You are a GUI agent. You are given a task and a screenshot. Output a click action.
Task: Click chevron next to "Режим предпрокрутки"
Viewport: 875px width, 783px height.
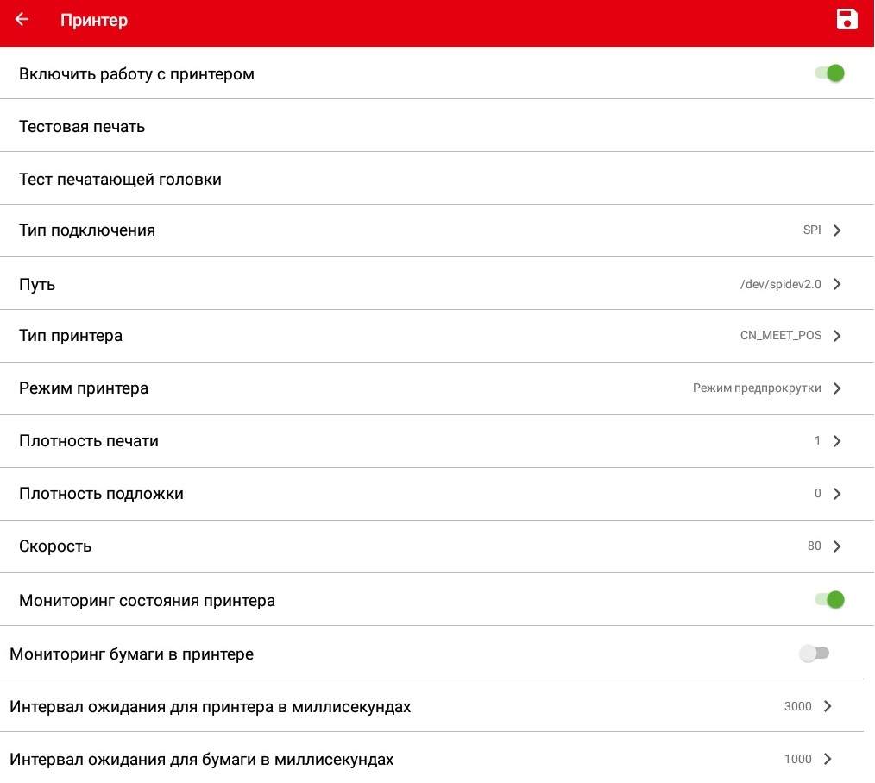[837, 388]
